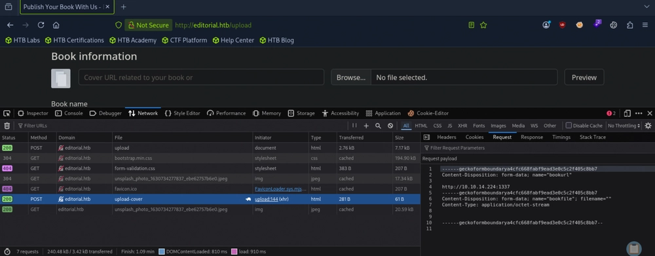Switch to the Console tab

pyautogui.click(x=69, y=113)
